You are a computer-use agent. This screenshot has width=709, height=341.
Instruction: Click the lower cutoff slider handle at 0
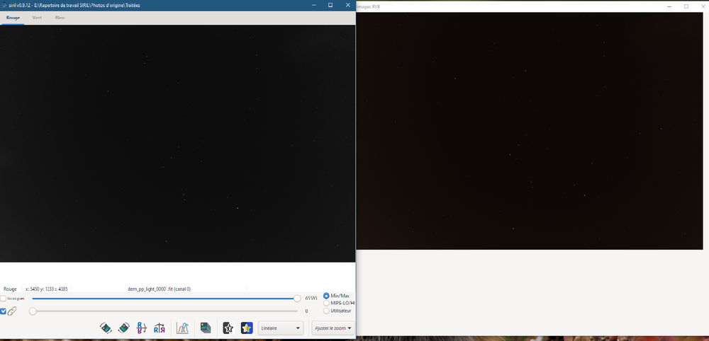click(x=33, y=311)
